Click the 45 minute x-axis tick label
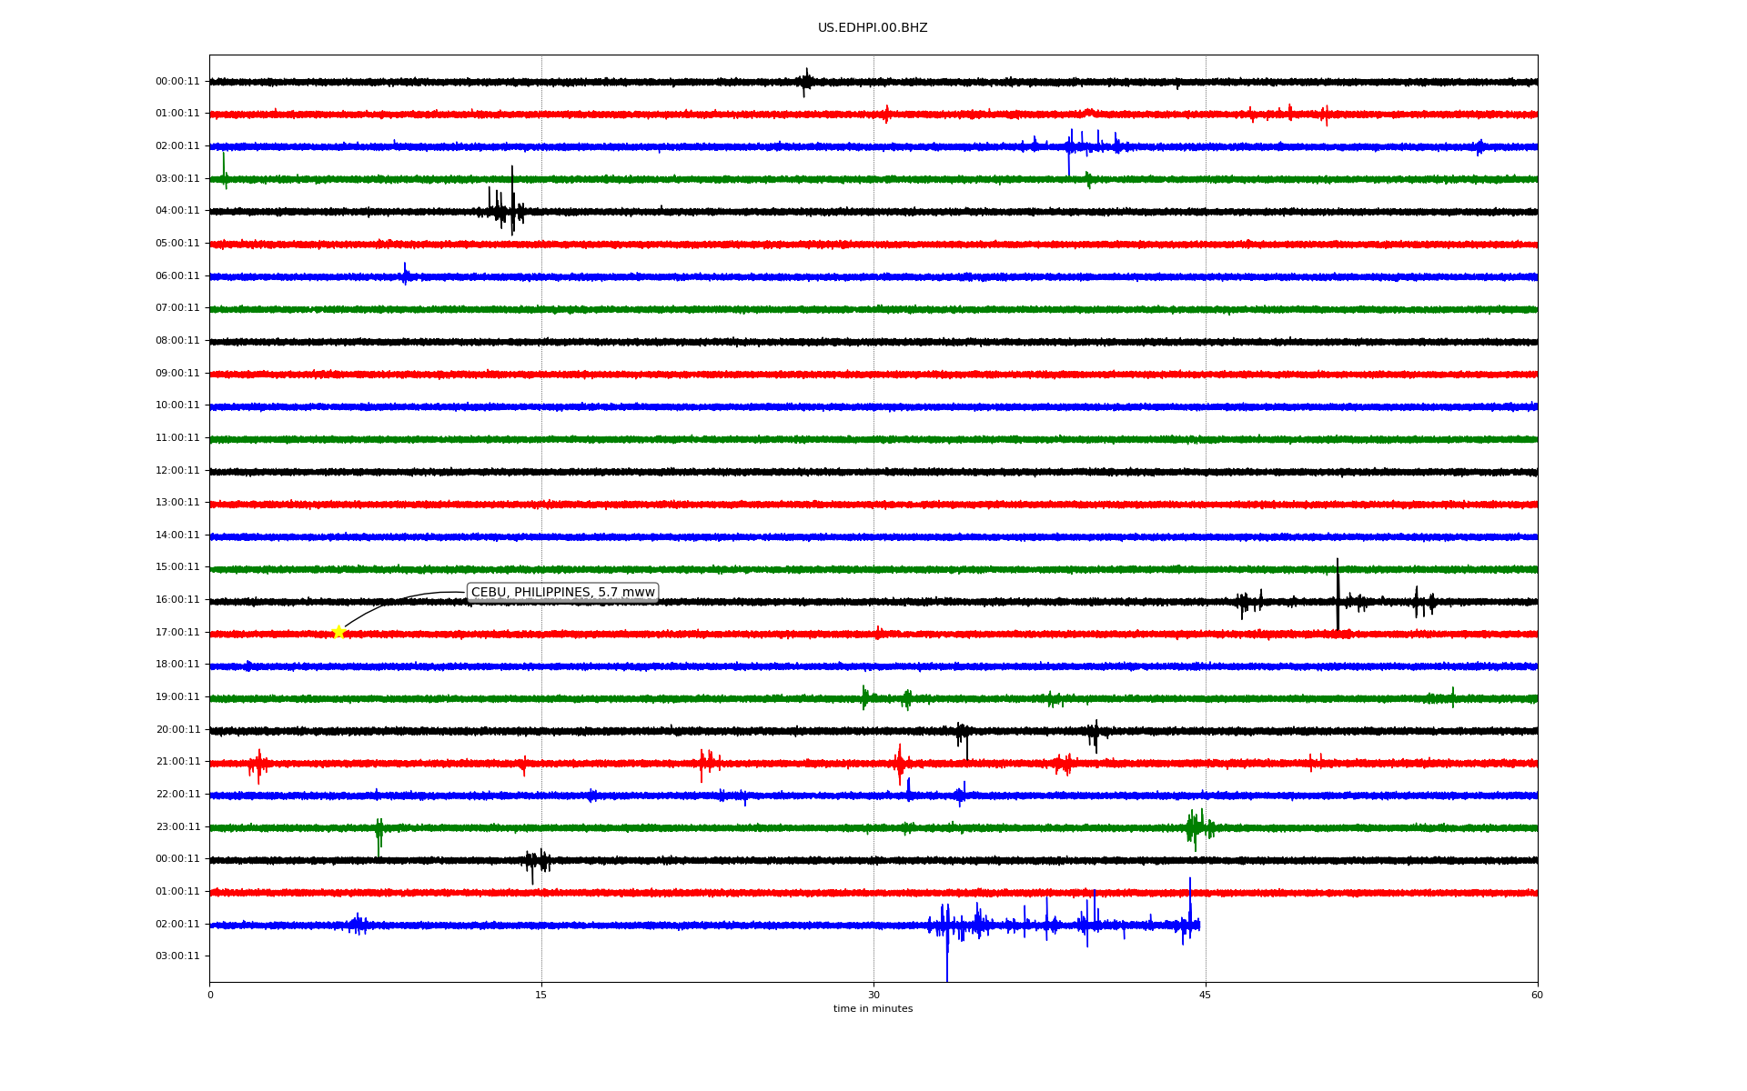Screen dimensions: 1747x1091 click(1205, 995)
